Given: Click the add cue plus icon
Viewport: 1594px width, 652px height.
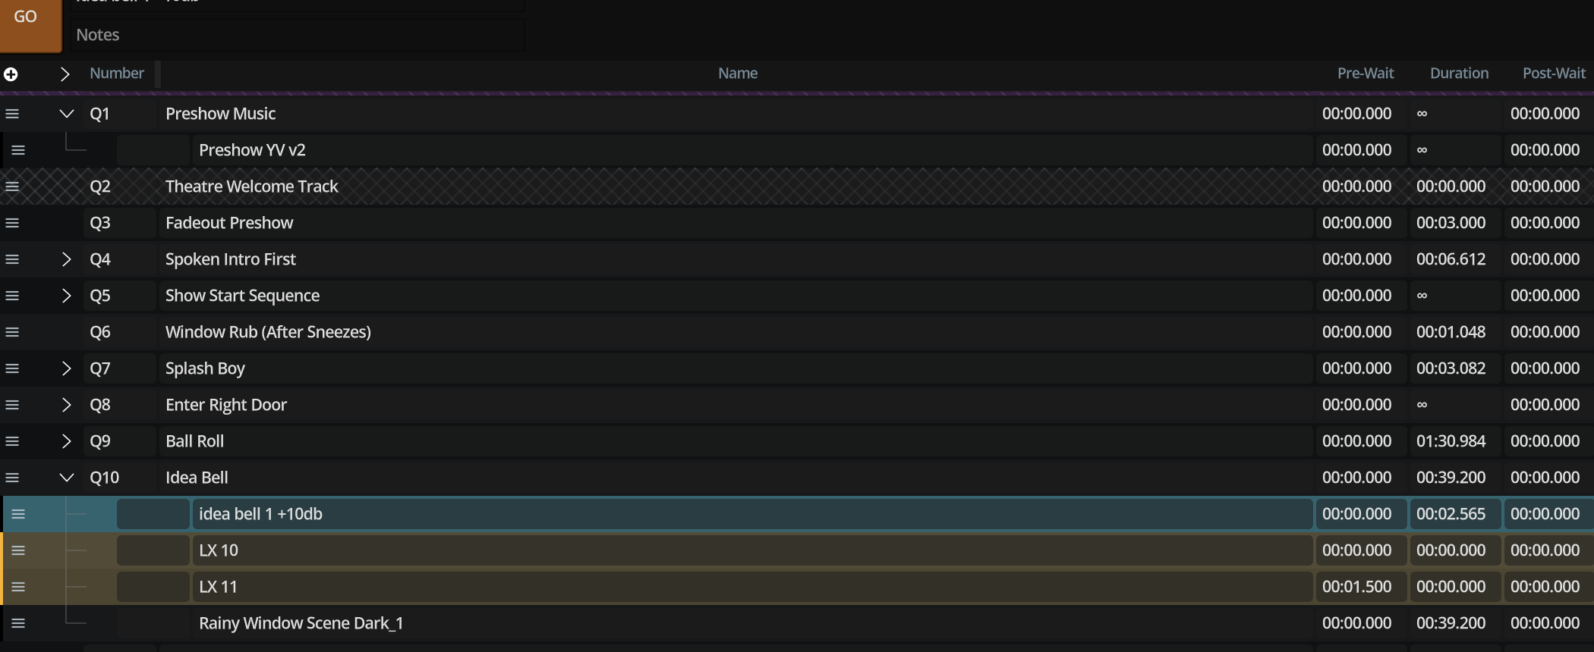Looking at the screenshot, I should 11,74.
